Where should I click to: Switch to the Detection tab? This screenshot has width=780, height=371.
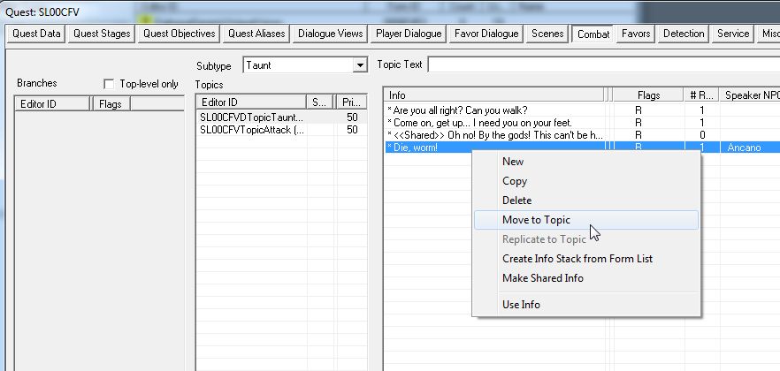(684, 34)
